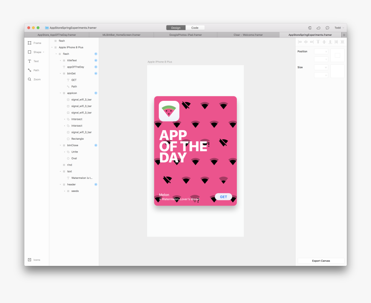Screen dimensions: 371x303
Task: Open the Clear - Welcome.framer tab
Action: tap(248, 35)
